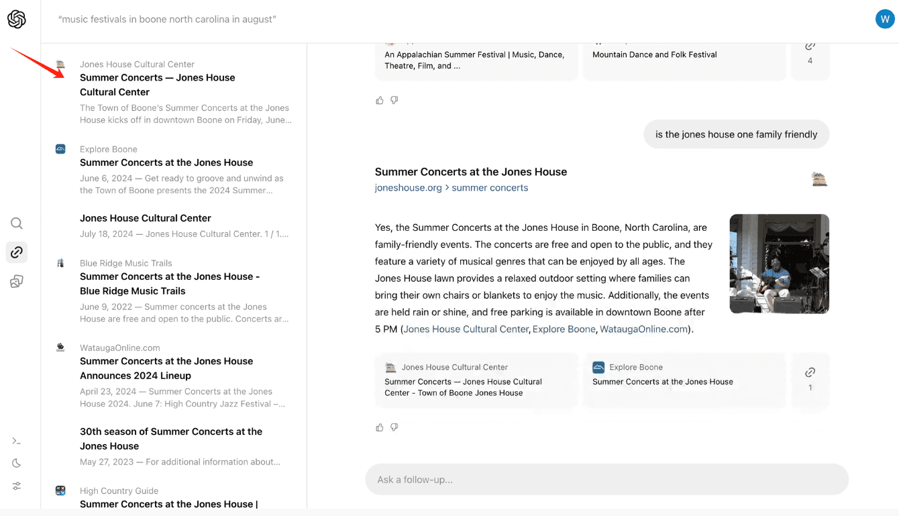Open An Appalachian Summer Festival source card
The height and width of the screenshot is (516, 899).
[x=476, y=60]
